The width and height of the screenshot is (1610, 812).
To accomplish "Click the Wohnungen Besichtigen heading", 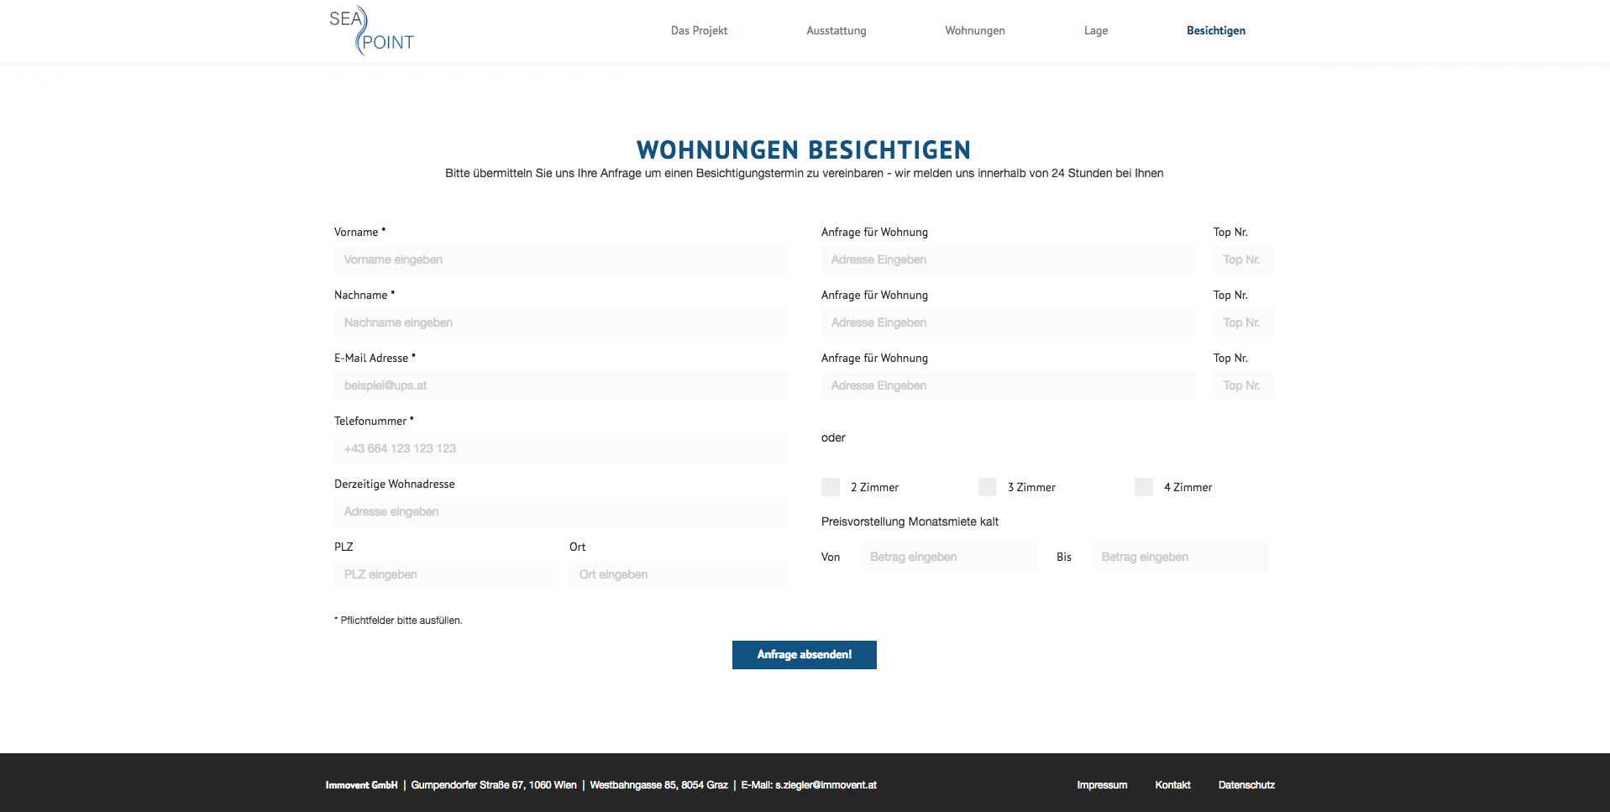I will point(804,150).
